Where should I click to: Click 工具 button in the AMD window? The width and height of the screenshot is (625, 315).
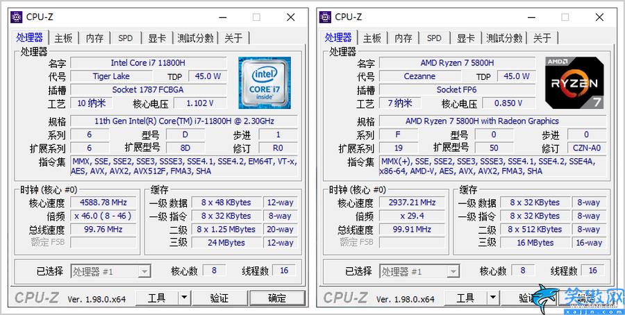click(x=466, y=298)
